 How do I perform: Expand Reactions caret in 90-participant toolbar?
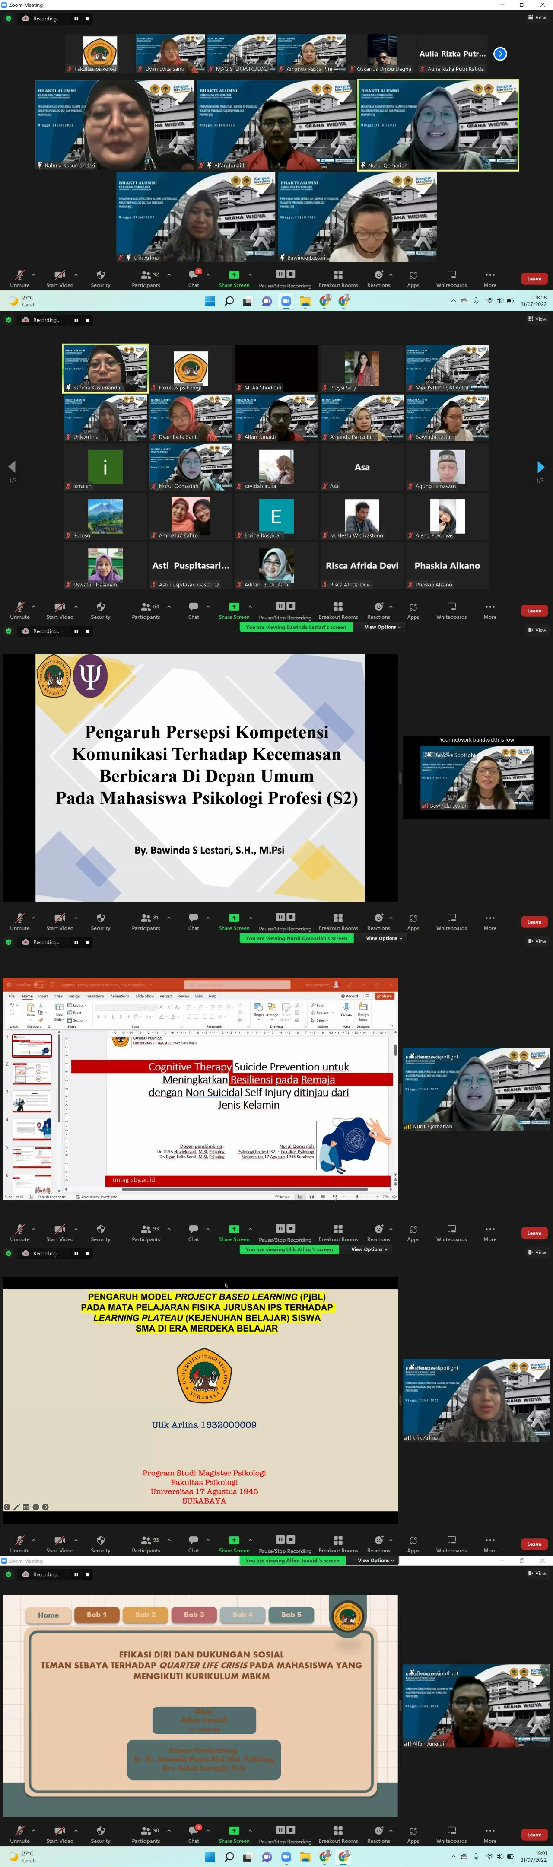(391, 1830)
